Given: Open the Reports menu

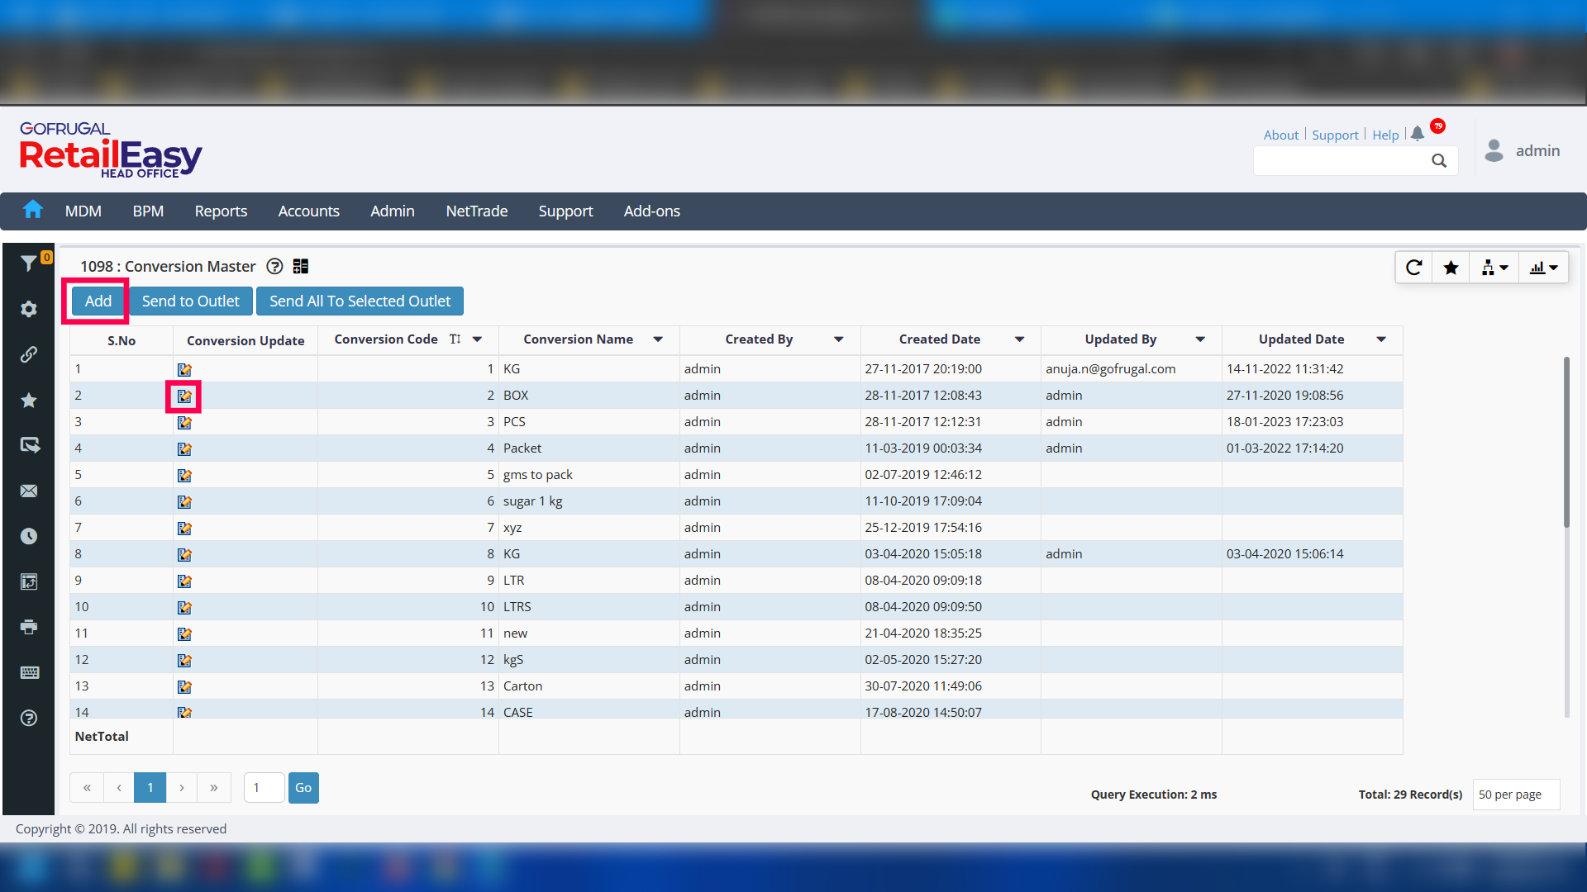Looking at the screenshot, I should 221,211.
